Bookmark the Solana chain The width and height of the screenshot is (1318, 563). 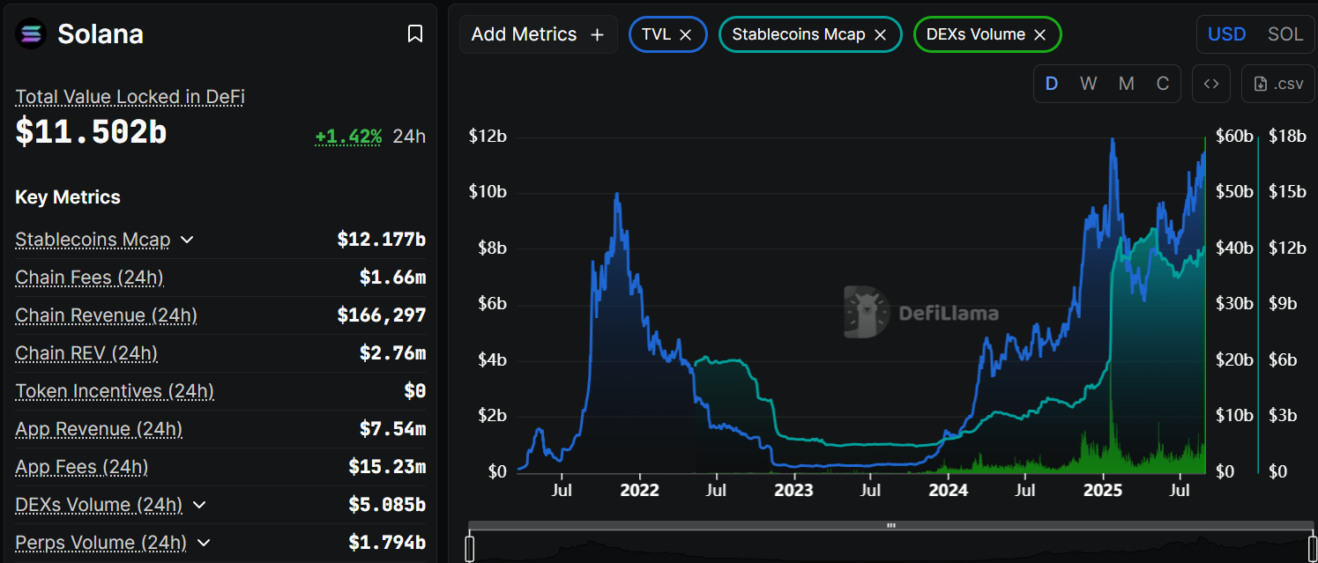click(x=415, y=34)
